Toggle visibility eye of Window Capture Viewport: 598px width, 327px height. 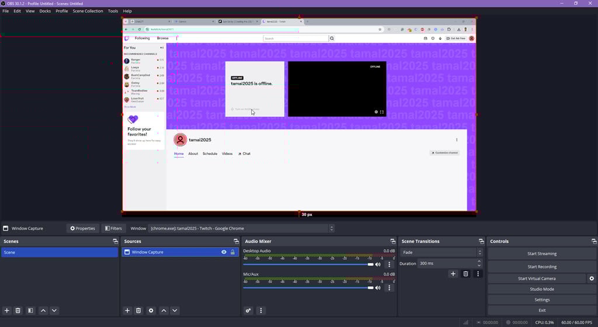(x=224, y=252)
